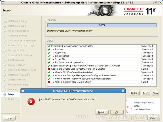Click the Retry button
Viewport: 163px width, 122px height.
146,93
